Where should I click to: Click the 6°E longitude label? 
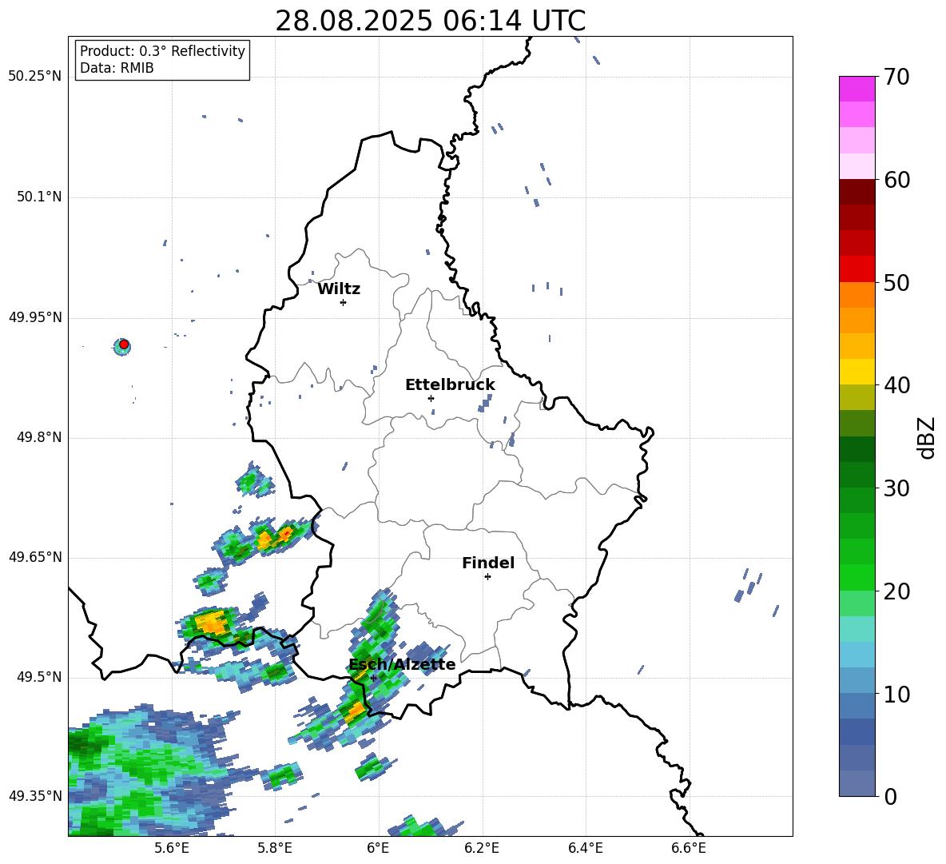(x=378, y=848)
